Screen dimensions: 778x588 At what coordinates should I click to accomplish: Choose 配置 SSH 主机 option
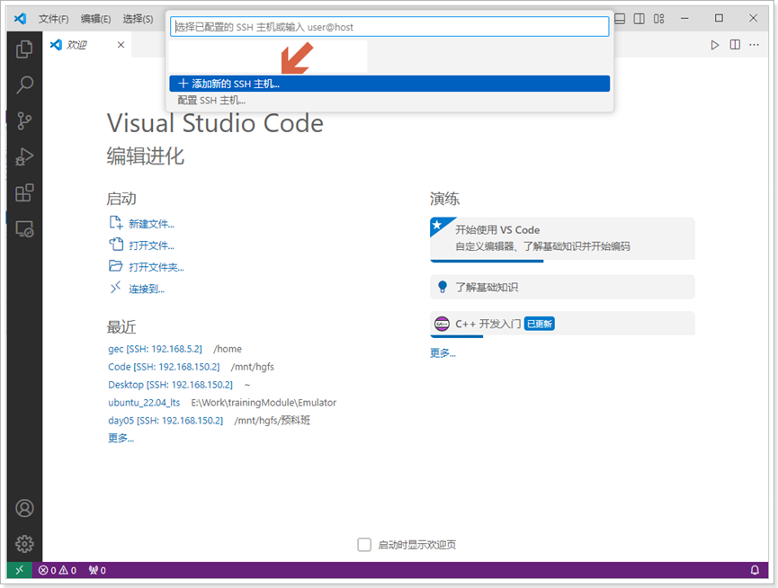point(389,100)
